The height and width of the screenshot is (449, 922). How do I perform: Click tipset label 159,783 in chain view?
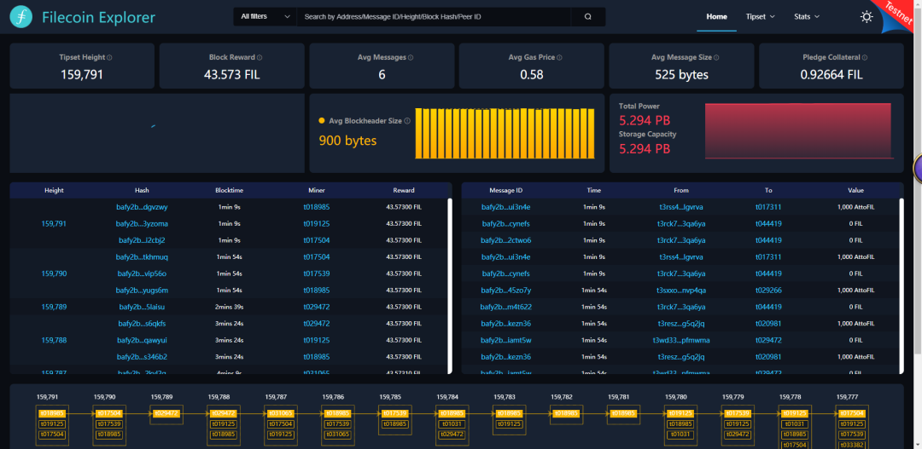504,397
